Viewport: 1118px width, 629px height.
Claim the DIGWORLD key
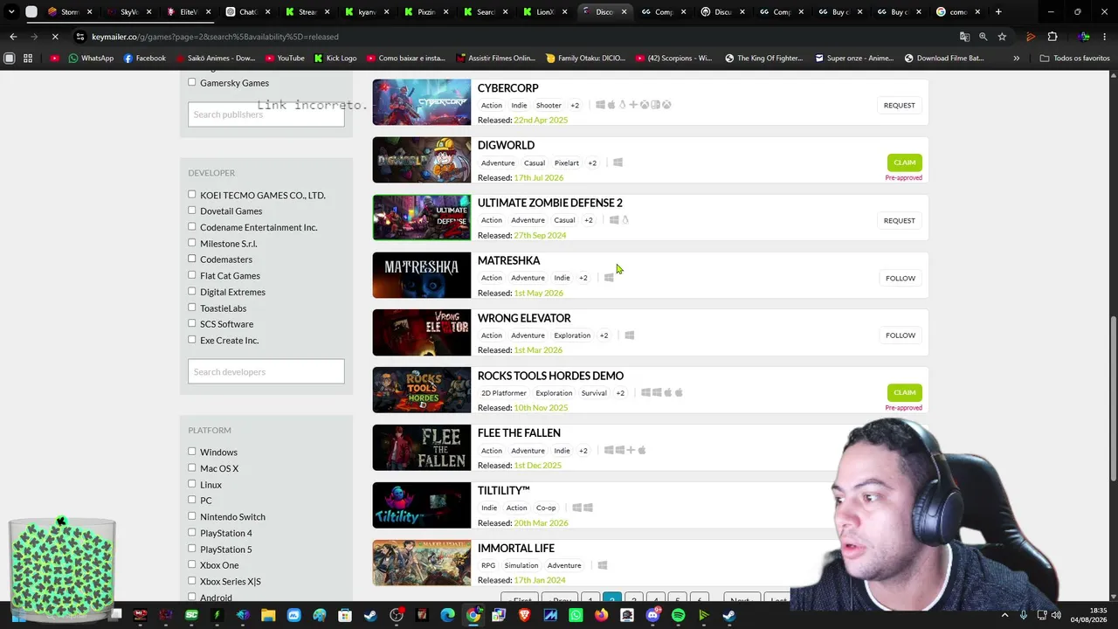point(904,162)
